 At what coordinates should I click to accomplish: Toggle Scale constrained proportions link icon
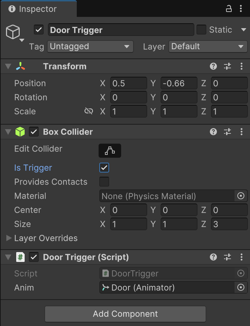coord(89,111)
